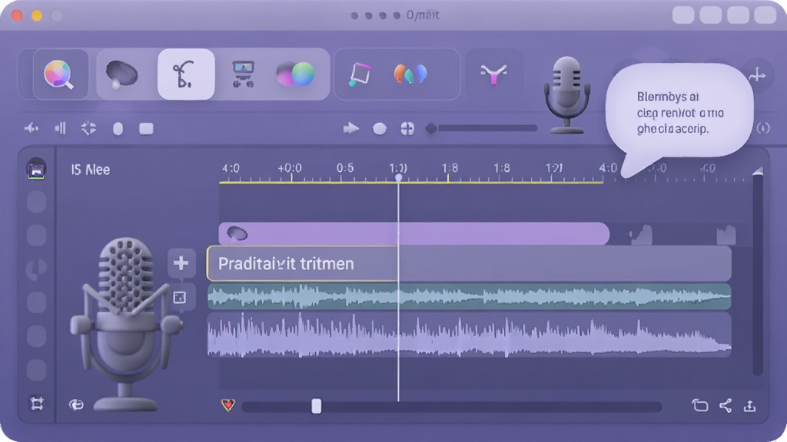
Task: Click the bottom horizontal scrubber handle
Action: pyautogui.click(x=316, y=406)
